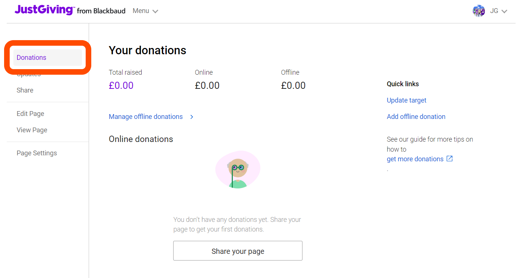Click the chevron next to Manage offline donations
This screenshot has width=523, height=278.
[x=192, y=117]
